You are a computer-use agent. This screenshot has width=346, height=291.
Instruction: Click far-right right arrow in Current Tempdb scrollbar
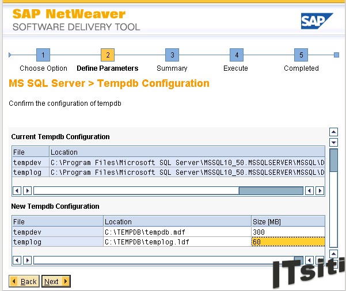point(320,190)
